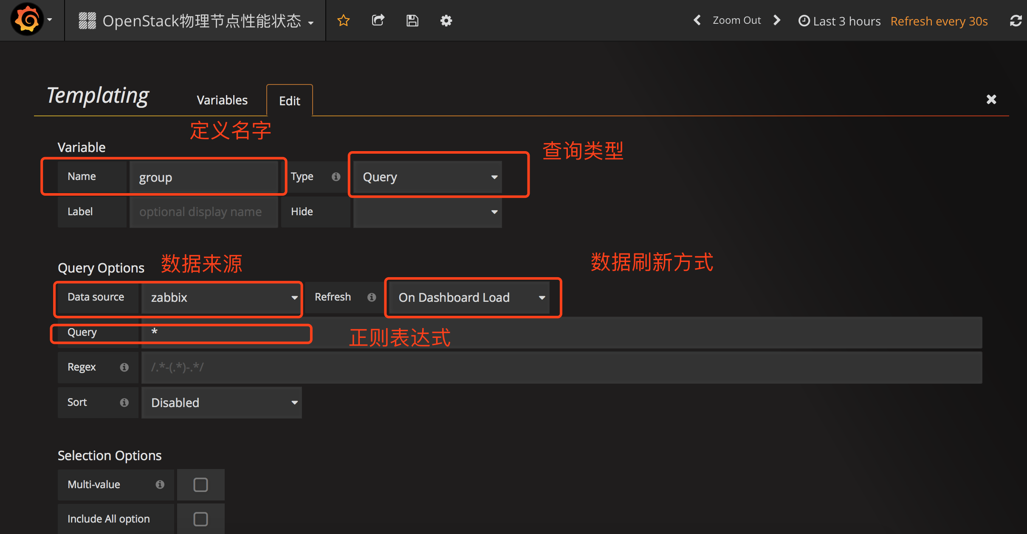Image resolution: width=1027 pixels, height=534 pixels.
Task: Enable the Include All option checkbox
Action: tap(200, 519)
